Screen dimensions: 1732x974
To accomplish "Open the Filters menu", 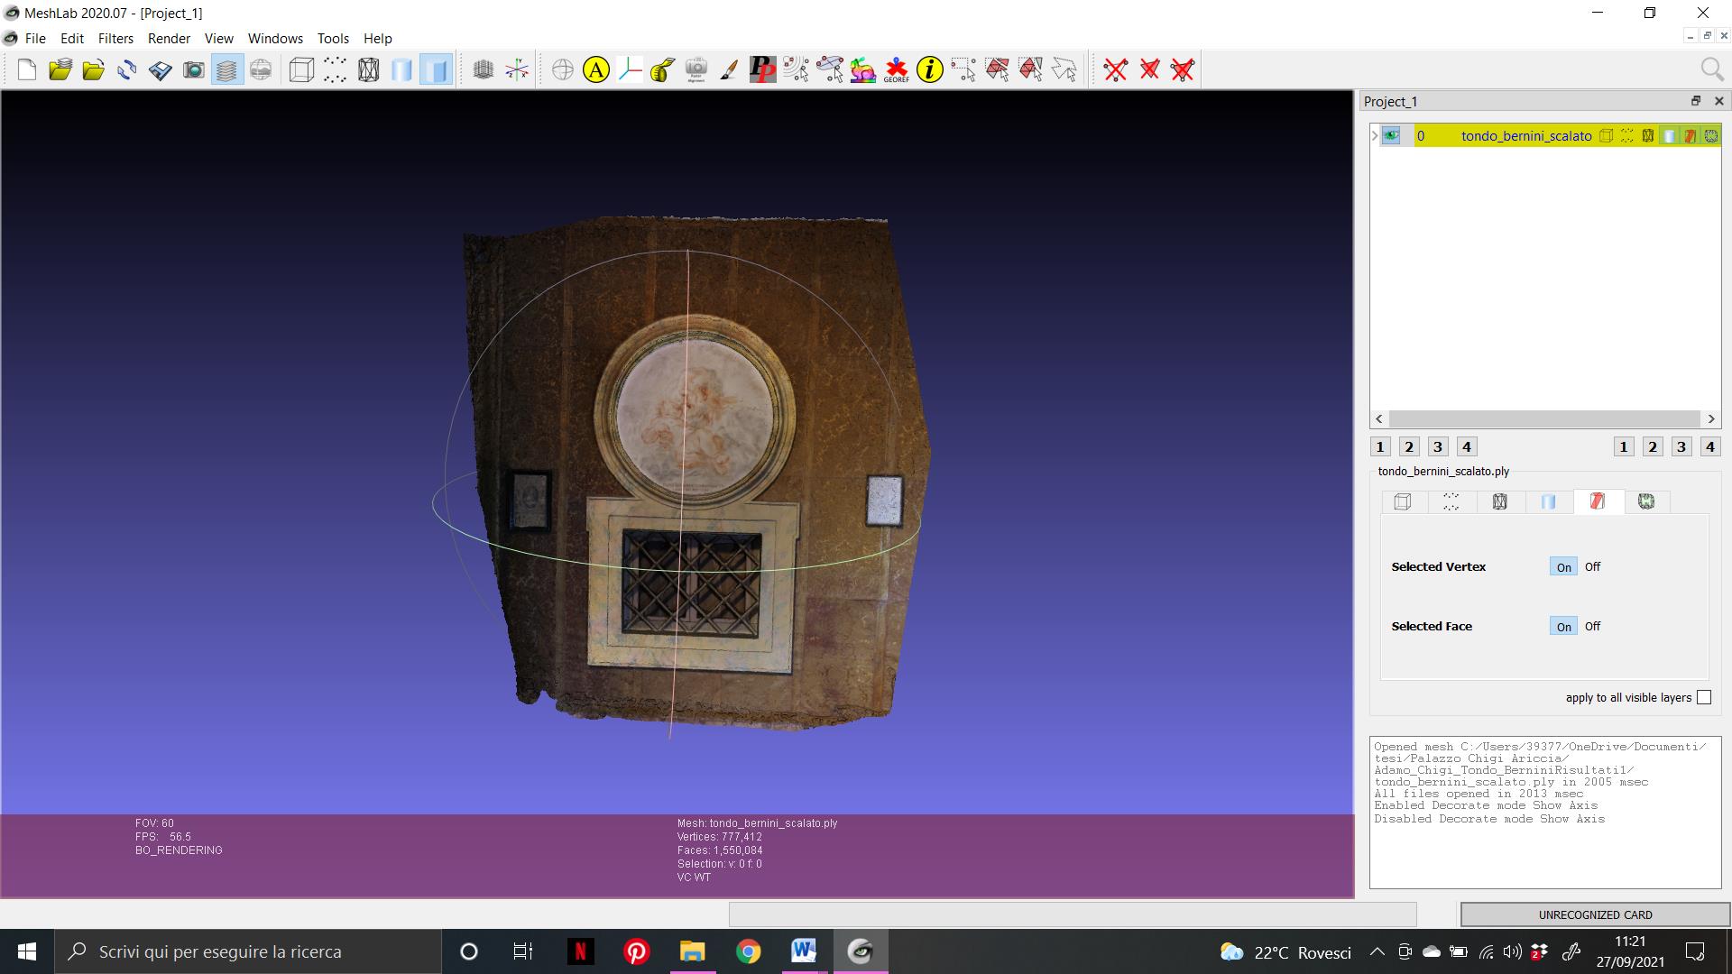I will click(x=115, y=38).
